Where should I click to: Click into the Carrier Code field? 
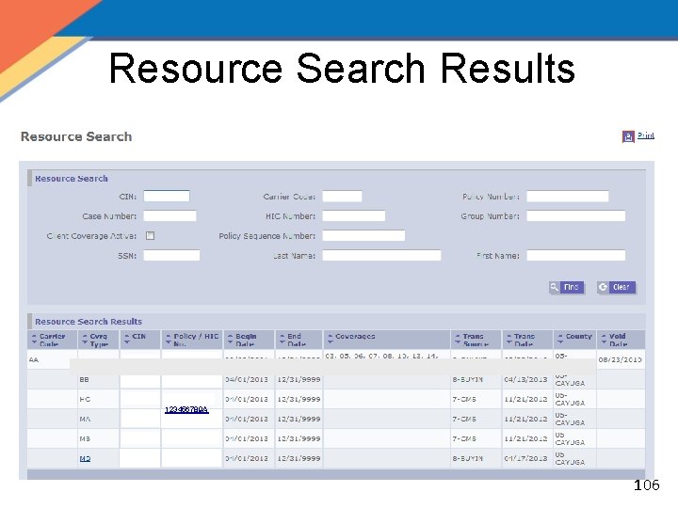(342, 196)
